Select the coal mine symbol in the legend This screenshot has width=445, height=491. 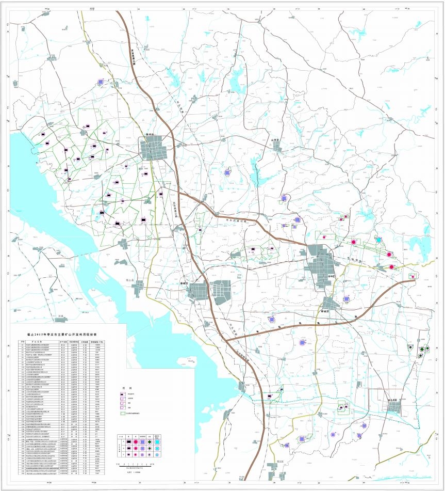coord(122,394)
